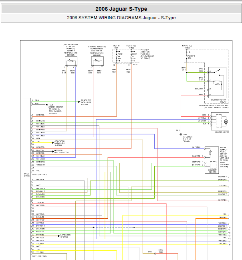Click the 'Ambient Temperature Sensor' label text
Screen dimensions: 242x260
pyautogui.click(x=71, y=50)
